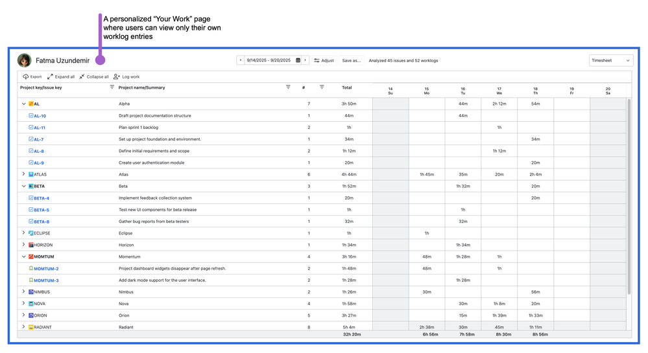Open issue BETA-4 link
The image size is (648, 353).
click(42, 198)
